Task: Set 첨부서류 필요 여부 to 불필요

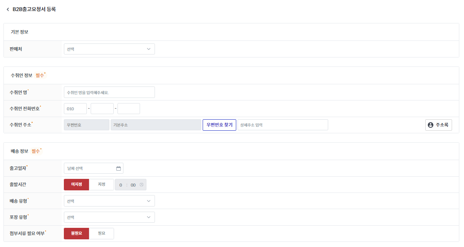Action: click(x=76, y=233)
